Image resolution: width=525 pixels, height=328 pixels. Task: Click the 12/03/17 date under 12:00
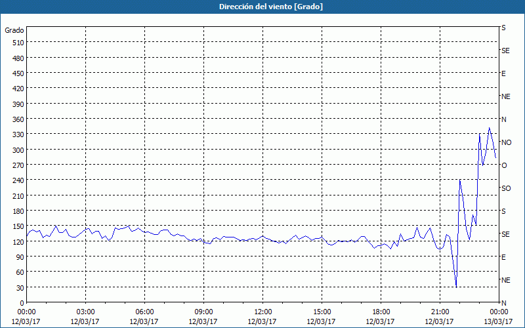pos(262,321)
